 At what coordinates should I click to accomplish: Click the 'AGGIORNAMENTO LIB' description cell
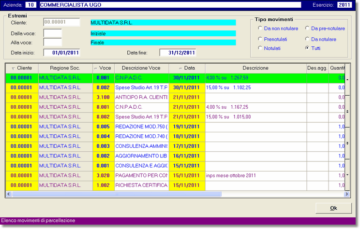tap(142, 156)
